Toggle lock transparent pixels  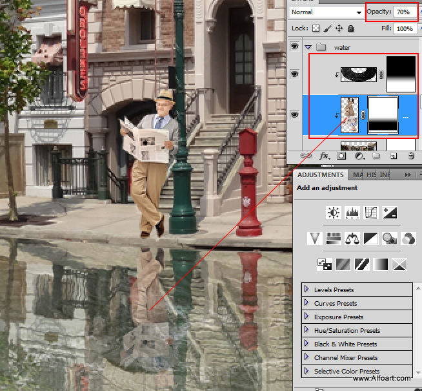coord(316,28)
